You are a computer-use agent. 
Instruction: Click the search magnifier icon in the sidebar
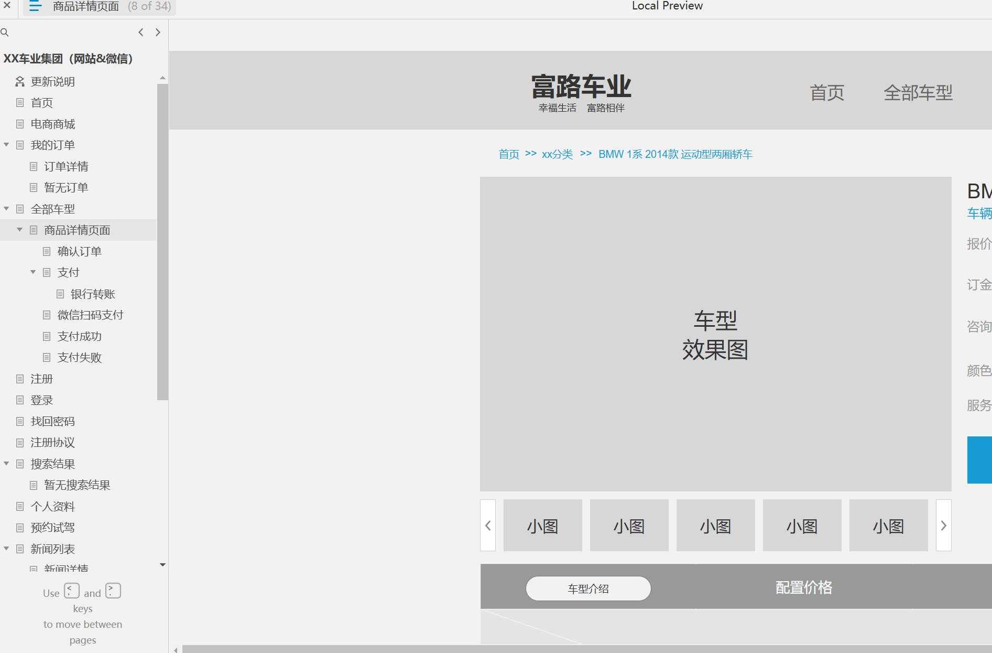[5, 33]
